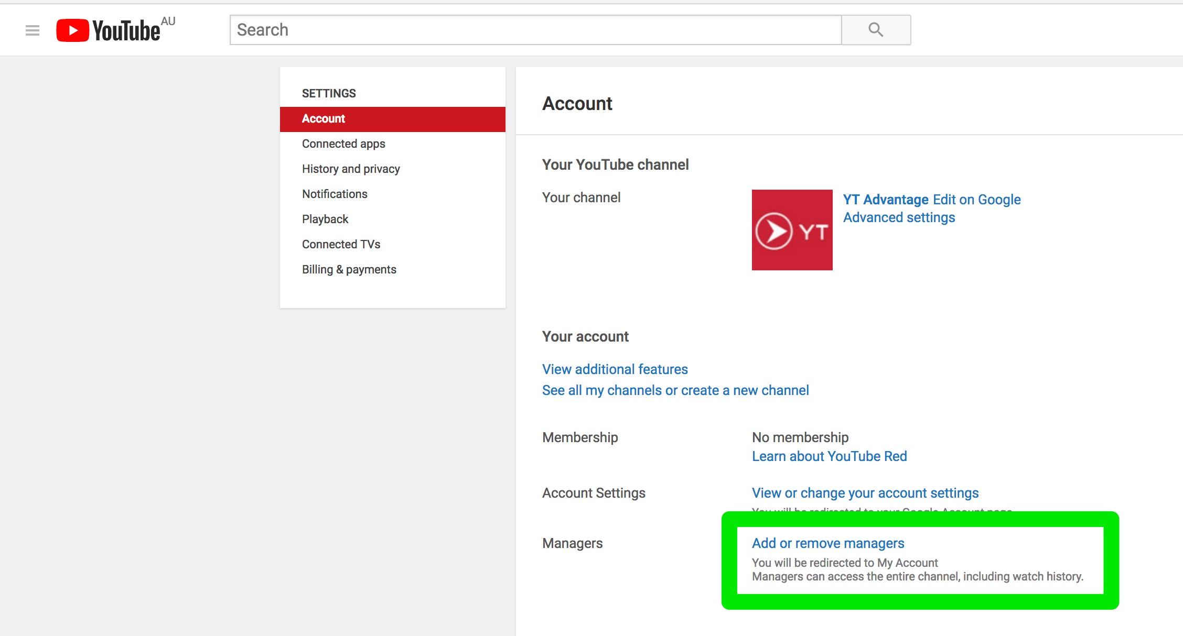This screenshot has width=1183, height=636.
Task: Click the search magnifier button
Action: click(x=876, y=30)
